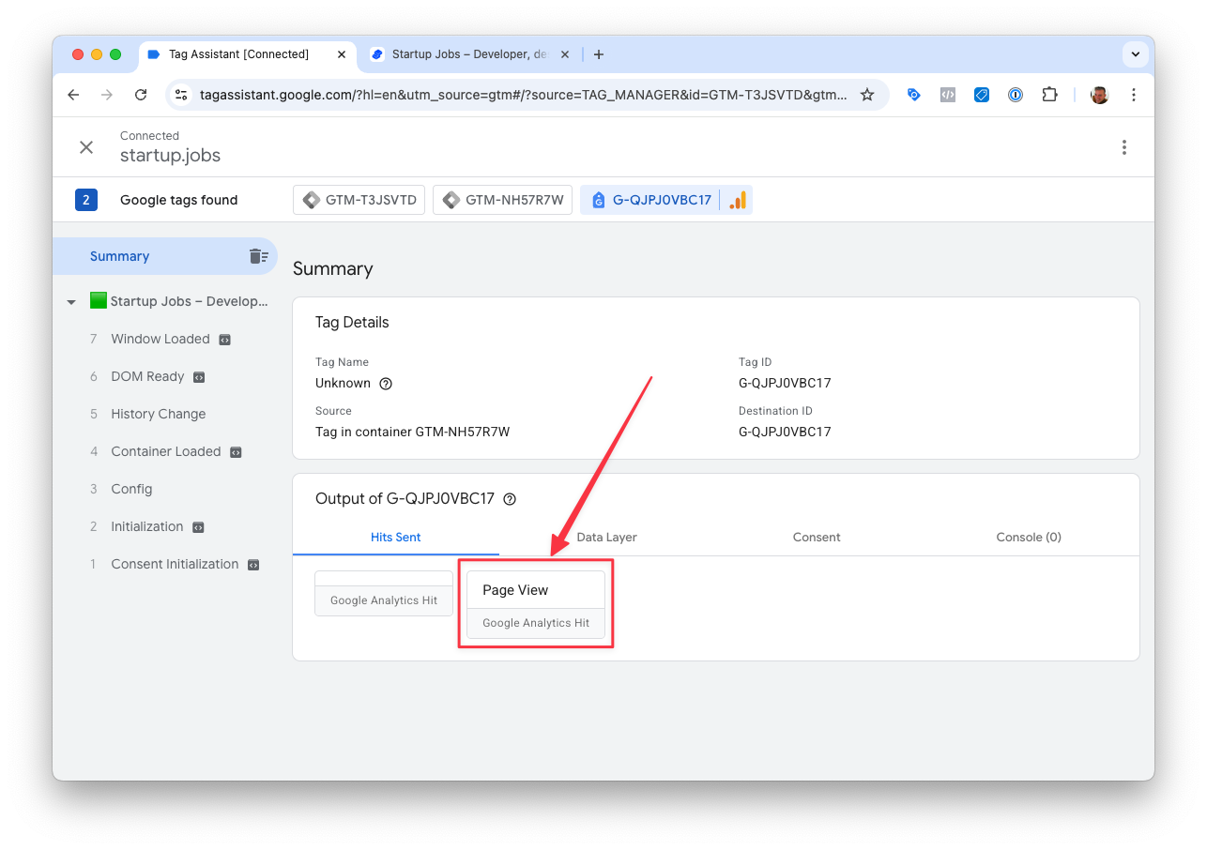Open the blue tag extension icon
The width and height of the screenshot is (1207, 850).
[x=913, y=95]
